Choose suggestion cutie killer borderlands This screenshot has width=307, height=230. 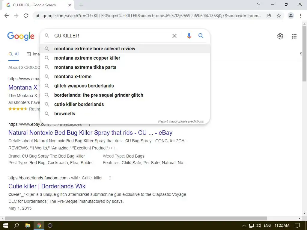(x=125, y=105)
